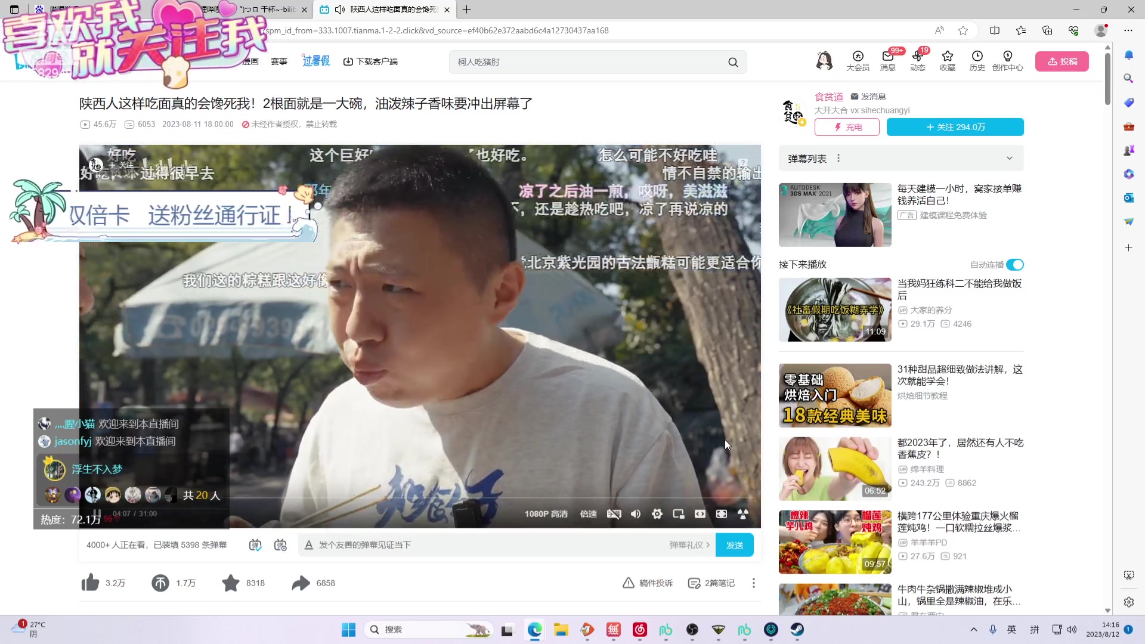Screen dimensions: 1145x644
Task: Open 稿件投诉 report video
Action: (x=648, y=583)
